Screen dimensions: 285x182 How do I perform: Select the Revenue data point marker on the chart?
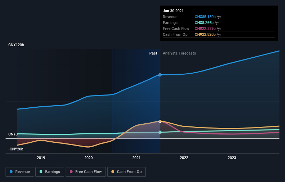(x=160, y=75)
